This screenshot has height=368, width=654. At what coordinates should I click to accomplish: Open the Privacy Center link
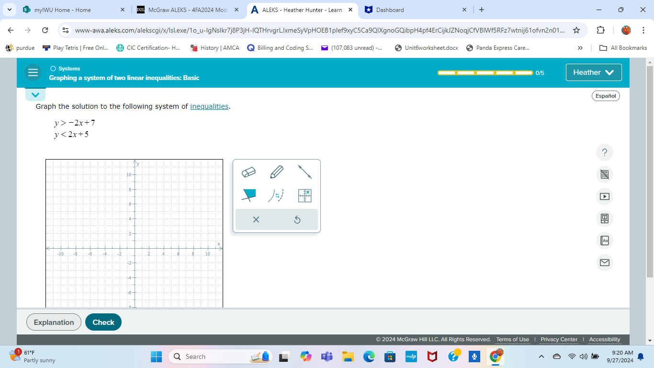click(x=559, y=339)
